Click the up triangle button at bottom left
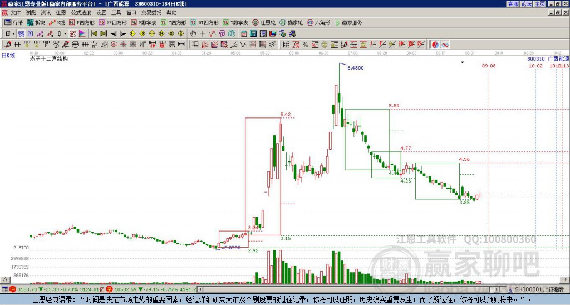Image resolution: width=570 pixels, height=305 pixels. (x=5, y=279)
